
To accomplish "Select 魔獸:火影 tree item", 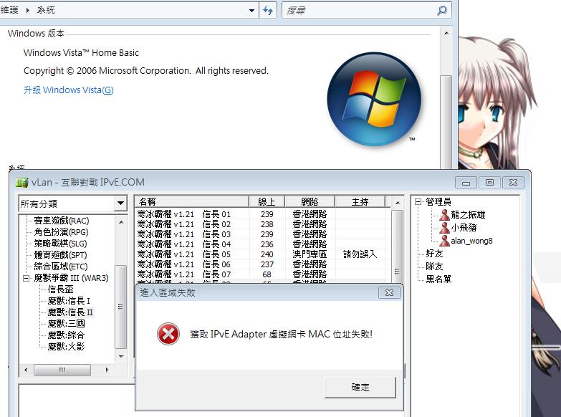I will tap(67, 347).
